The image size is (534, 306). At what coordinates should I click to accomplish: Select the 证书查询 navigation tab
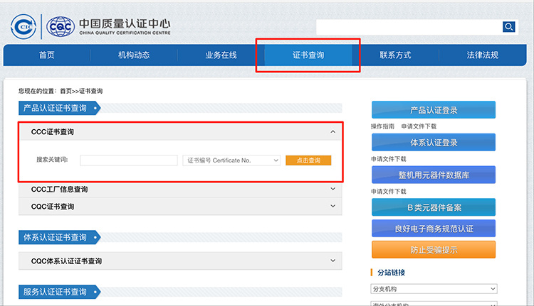308,55
